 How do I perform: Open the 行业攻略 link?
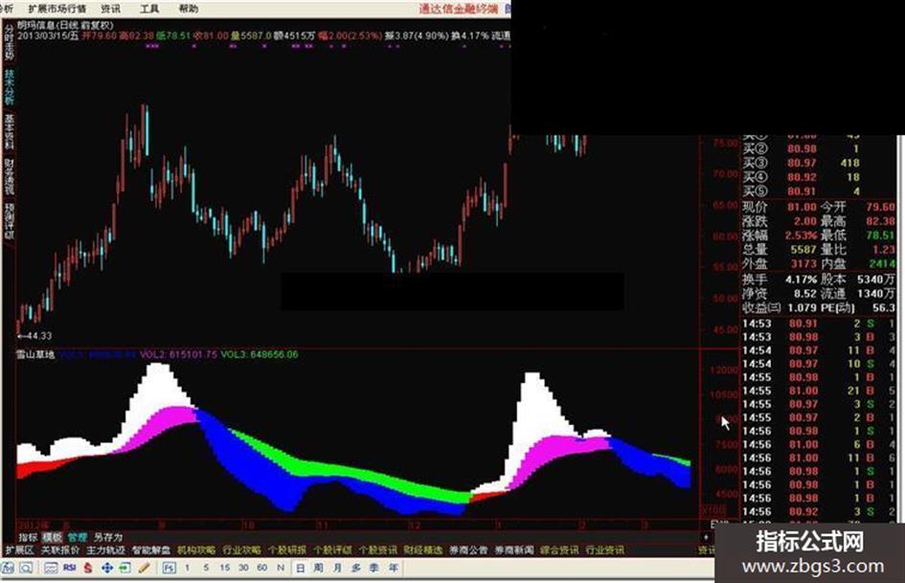pos(241,550)
